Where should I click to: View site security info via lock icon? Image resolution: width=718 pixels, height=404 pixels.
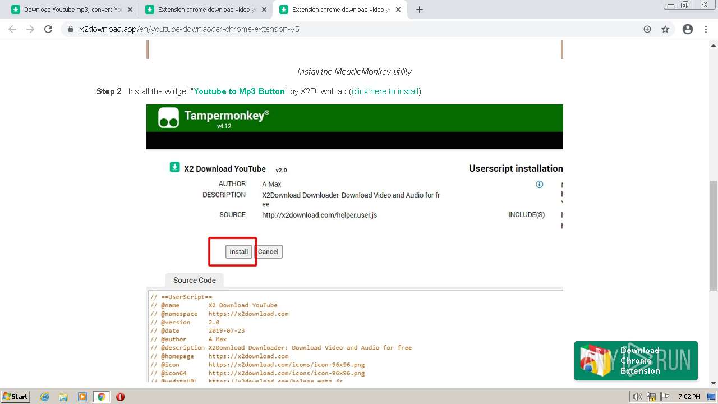coord(71,29)
